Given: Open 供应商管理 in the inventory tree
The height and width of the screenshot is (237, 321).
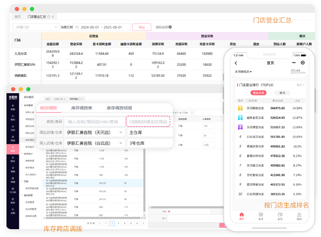Looking at the screenshot, I should click(31, 209).
